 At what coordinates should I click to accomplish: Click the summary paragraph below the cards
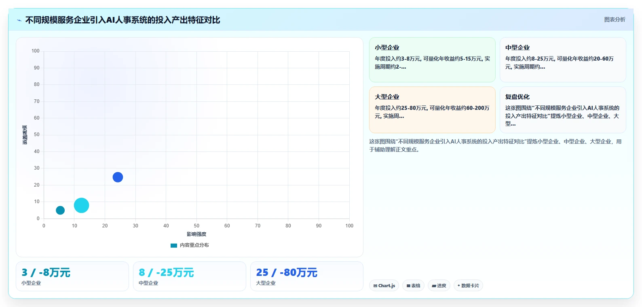(x=495, y=145)
